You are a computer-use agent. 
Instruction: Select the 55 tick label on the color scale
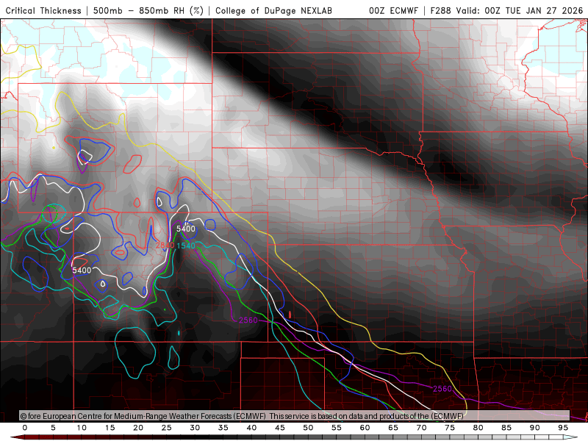tap(337, 428)
